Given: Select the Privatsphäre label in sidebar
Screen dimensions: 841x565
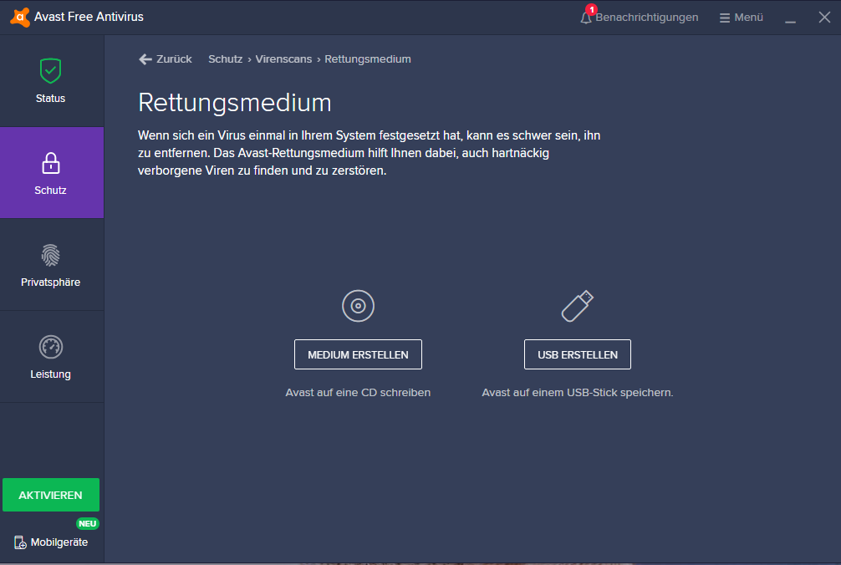Looking at the screenshot, I should tap(50, 282).
